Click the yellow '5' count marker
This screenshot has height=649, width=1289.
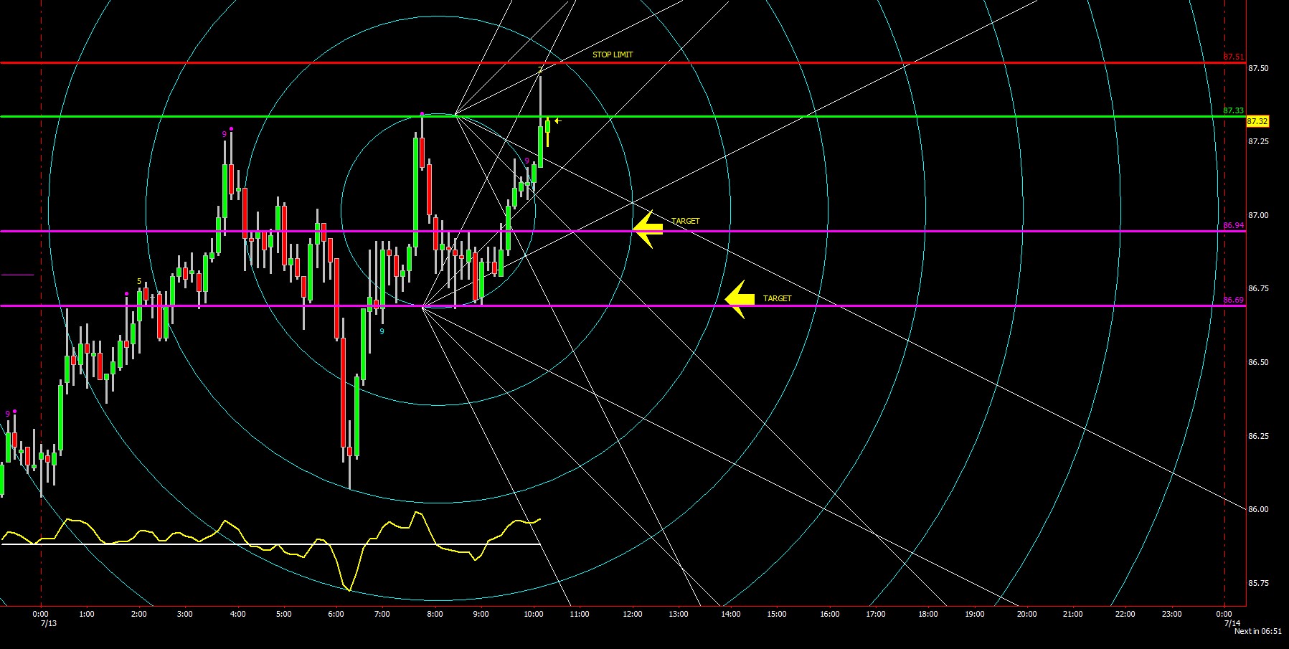click(139, 282)
